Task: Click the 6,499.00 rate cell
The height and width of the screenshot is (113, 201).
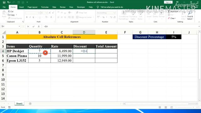Action: [62, 51]
